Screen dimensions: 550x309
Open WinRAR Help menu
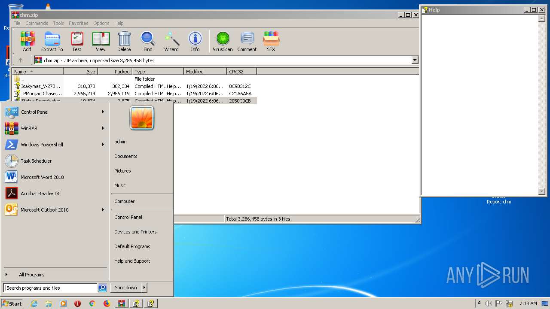tap(119, 23)
